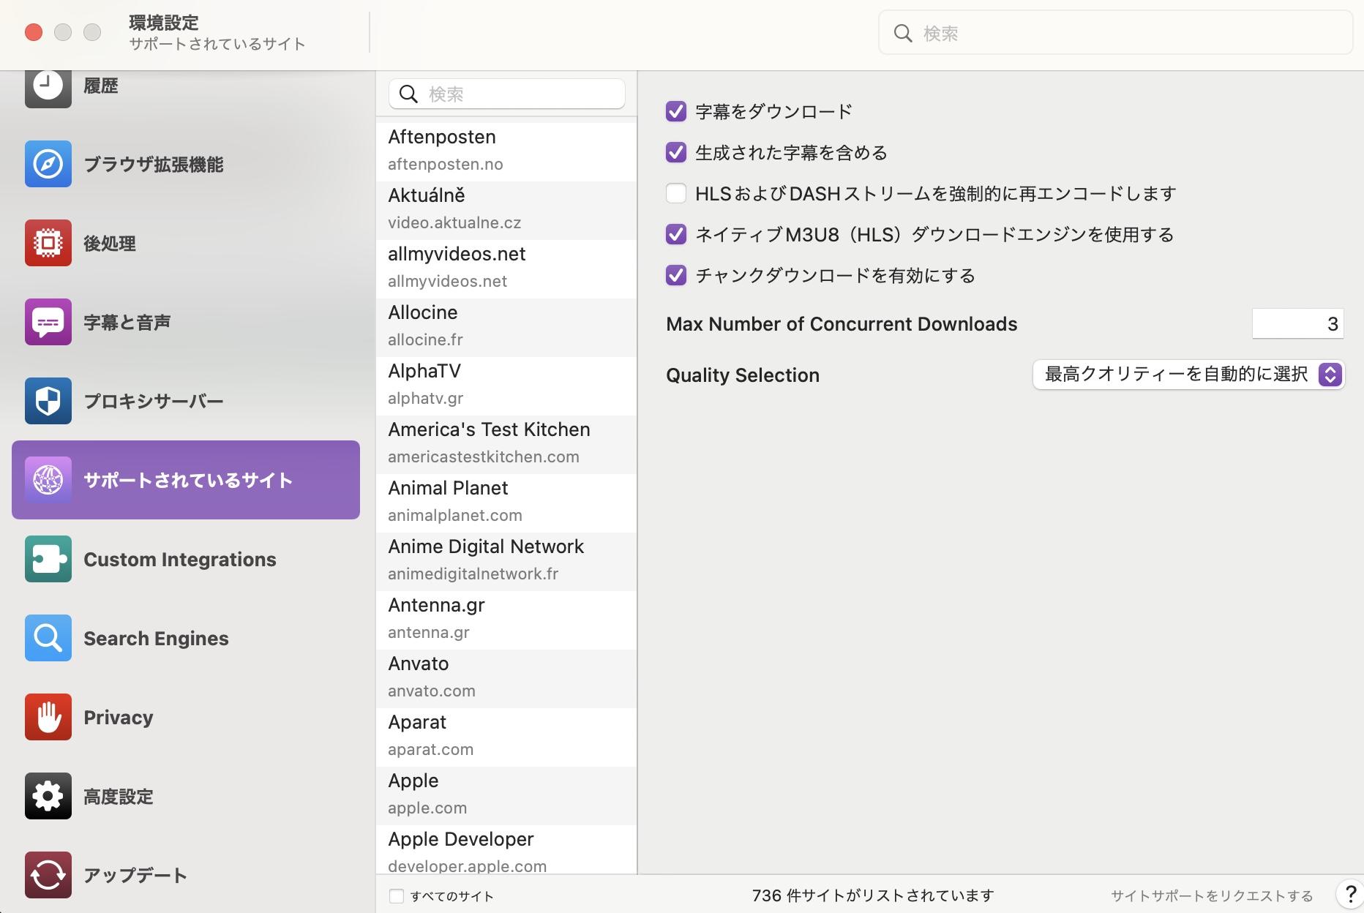Open the プロキシサーバー shield icon
This screenshot has width=1364, height=913.
tap(48, 401)
